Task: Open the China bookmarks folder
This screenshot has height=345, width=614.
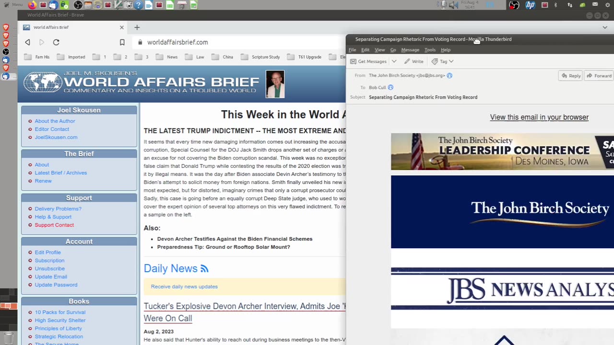Action: (222, 57)
